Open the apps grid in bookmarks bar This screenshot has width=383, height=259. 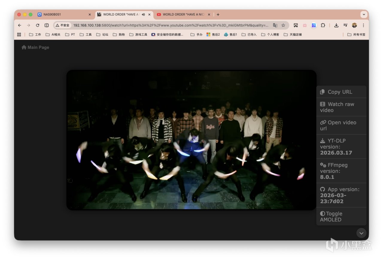(x=19, y=34)
